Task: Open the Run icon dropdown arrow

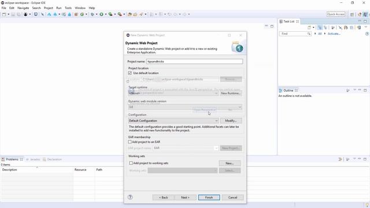Action: point(105,14)
